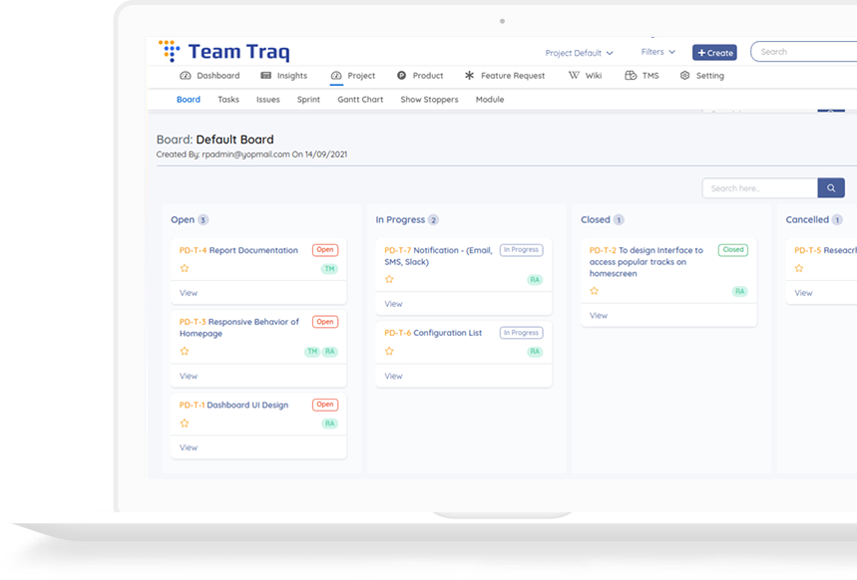Click the TMS icon in navigation
Screen dimensions: 857x580
tap(631, 76)
